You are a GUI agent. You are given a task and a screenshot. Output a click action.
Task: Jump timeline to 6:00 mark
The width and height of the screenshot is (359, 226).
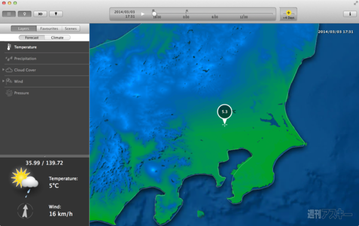click(215, 17)
